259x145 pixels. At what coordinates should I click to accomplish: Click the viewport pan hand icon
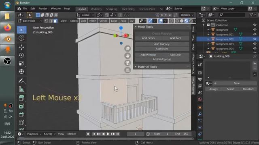coord(127,56)
